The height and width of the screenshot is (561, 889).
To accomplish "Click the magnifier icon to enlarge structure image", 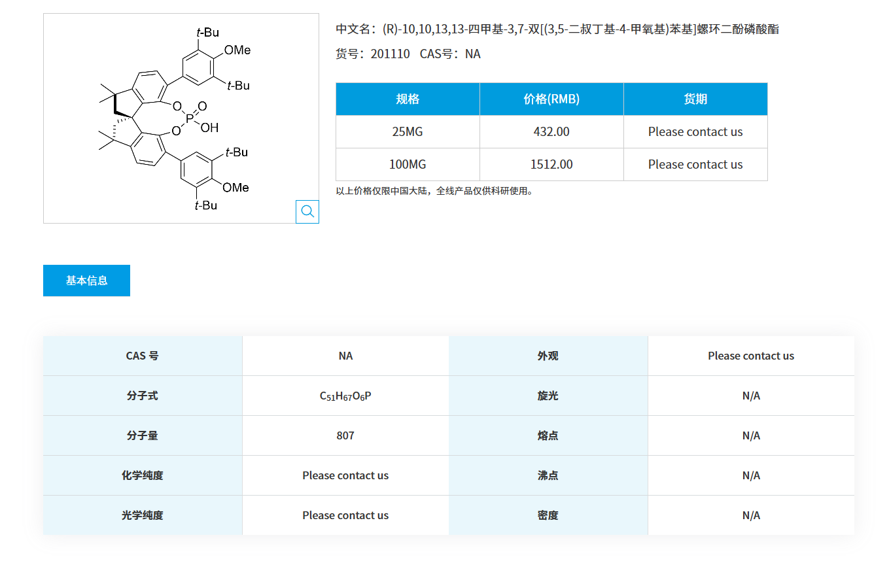I will point(307,211).
